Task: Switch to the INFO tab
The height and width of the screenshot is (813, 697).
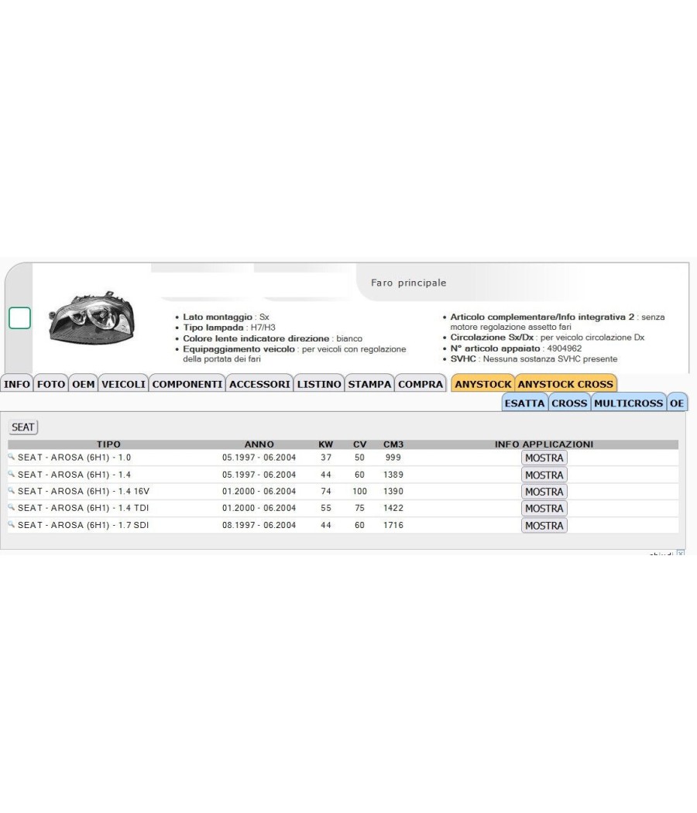Action: click(16, 384)
